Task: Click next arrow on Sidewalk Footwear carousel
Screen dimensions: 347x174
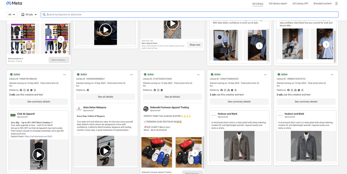Action: [195, 153]
